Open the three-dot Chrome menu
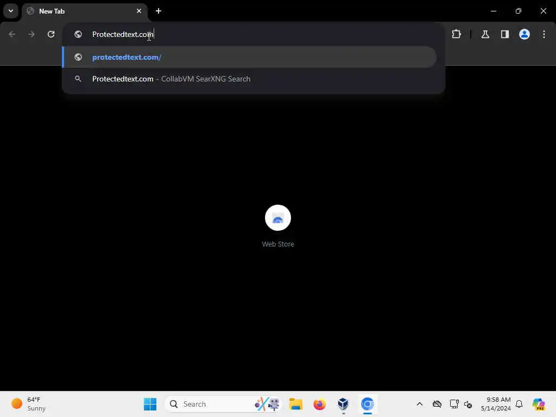This screenshot has width=556, height=417. 544,34
